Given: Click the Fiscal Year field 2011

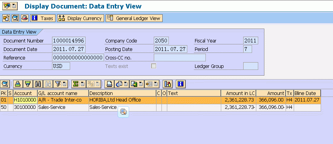Looking at the screenshot, I should (251, 41).
